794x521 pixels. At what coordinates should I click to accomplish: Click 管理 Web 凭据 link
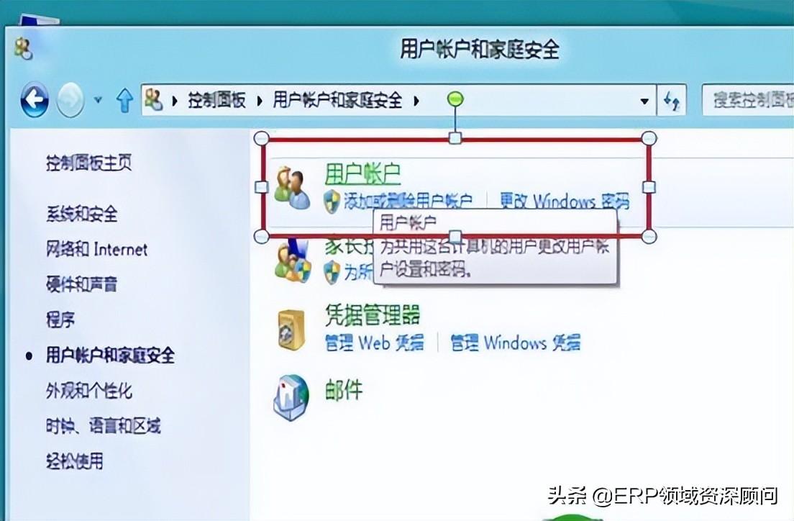[374, 343]
